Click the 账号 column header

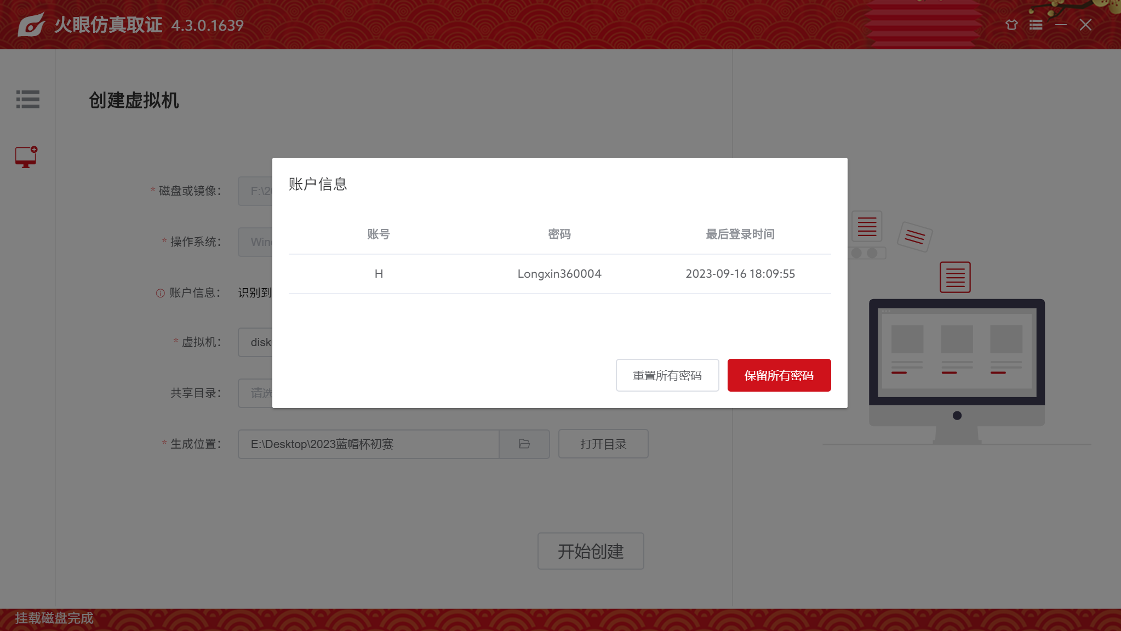(379, 234)
